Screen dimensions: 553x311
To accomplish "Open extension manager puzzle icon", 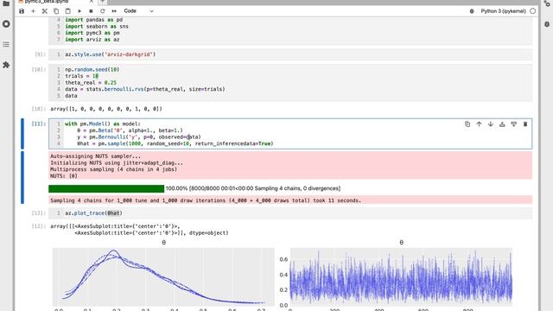I will 6,65.
